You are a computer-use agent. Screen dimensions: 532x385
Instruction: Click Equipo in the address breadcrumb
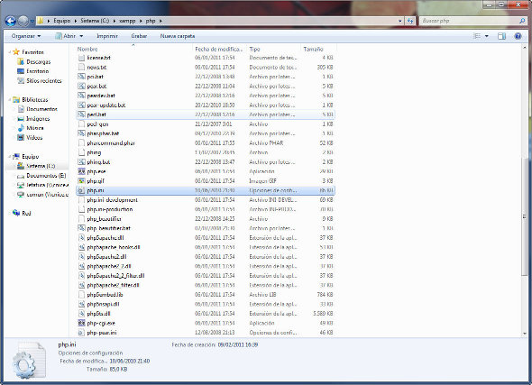(61, 21)
